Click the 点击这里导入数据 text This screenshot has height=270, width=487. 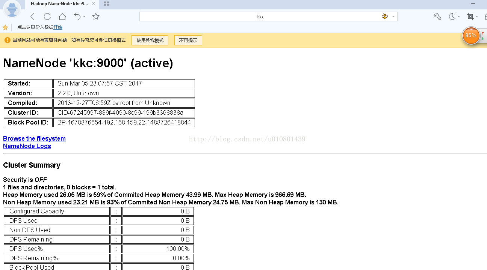(x=35, y=27)
